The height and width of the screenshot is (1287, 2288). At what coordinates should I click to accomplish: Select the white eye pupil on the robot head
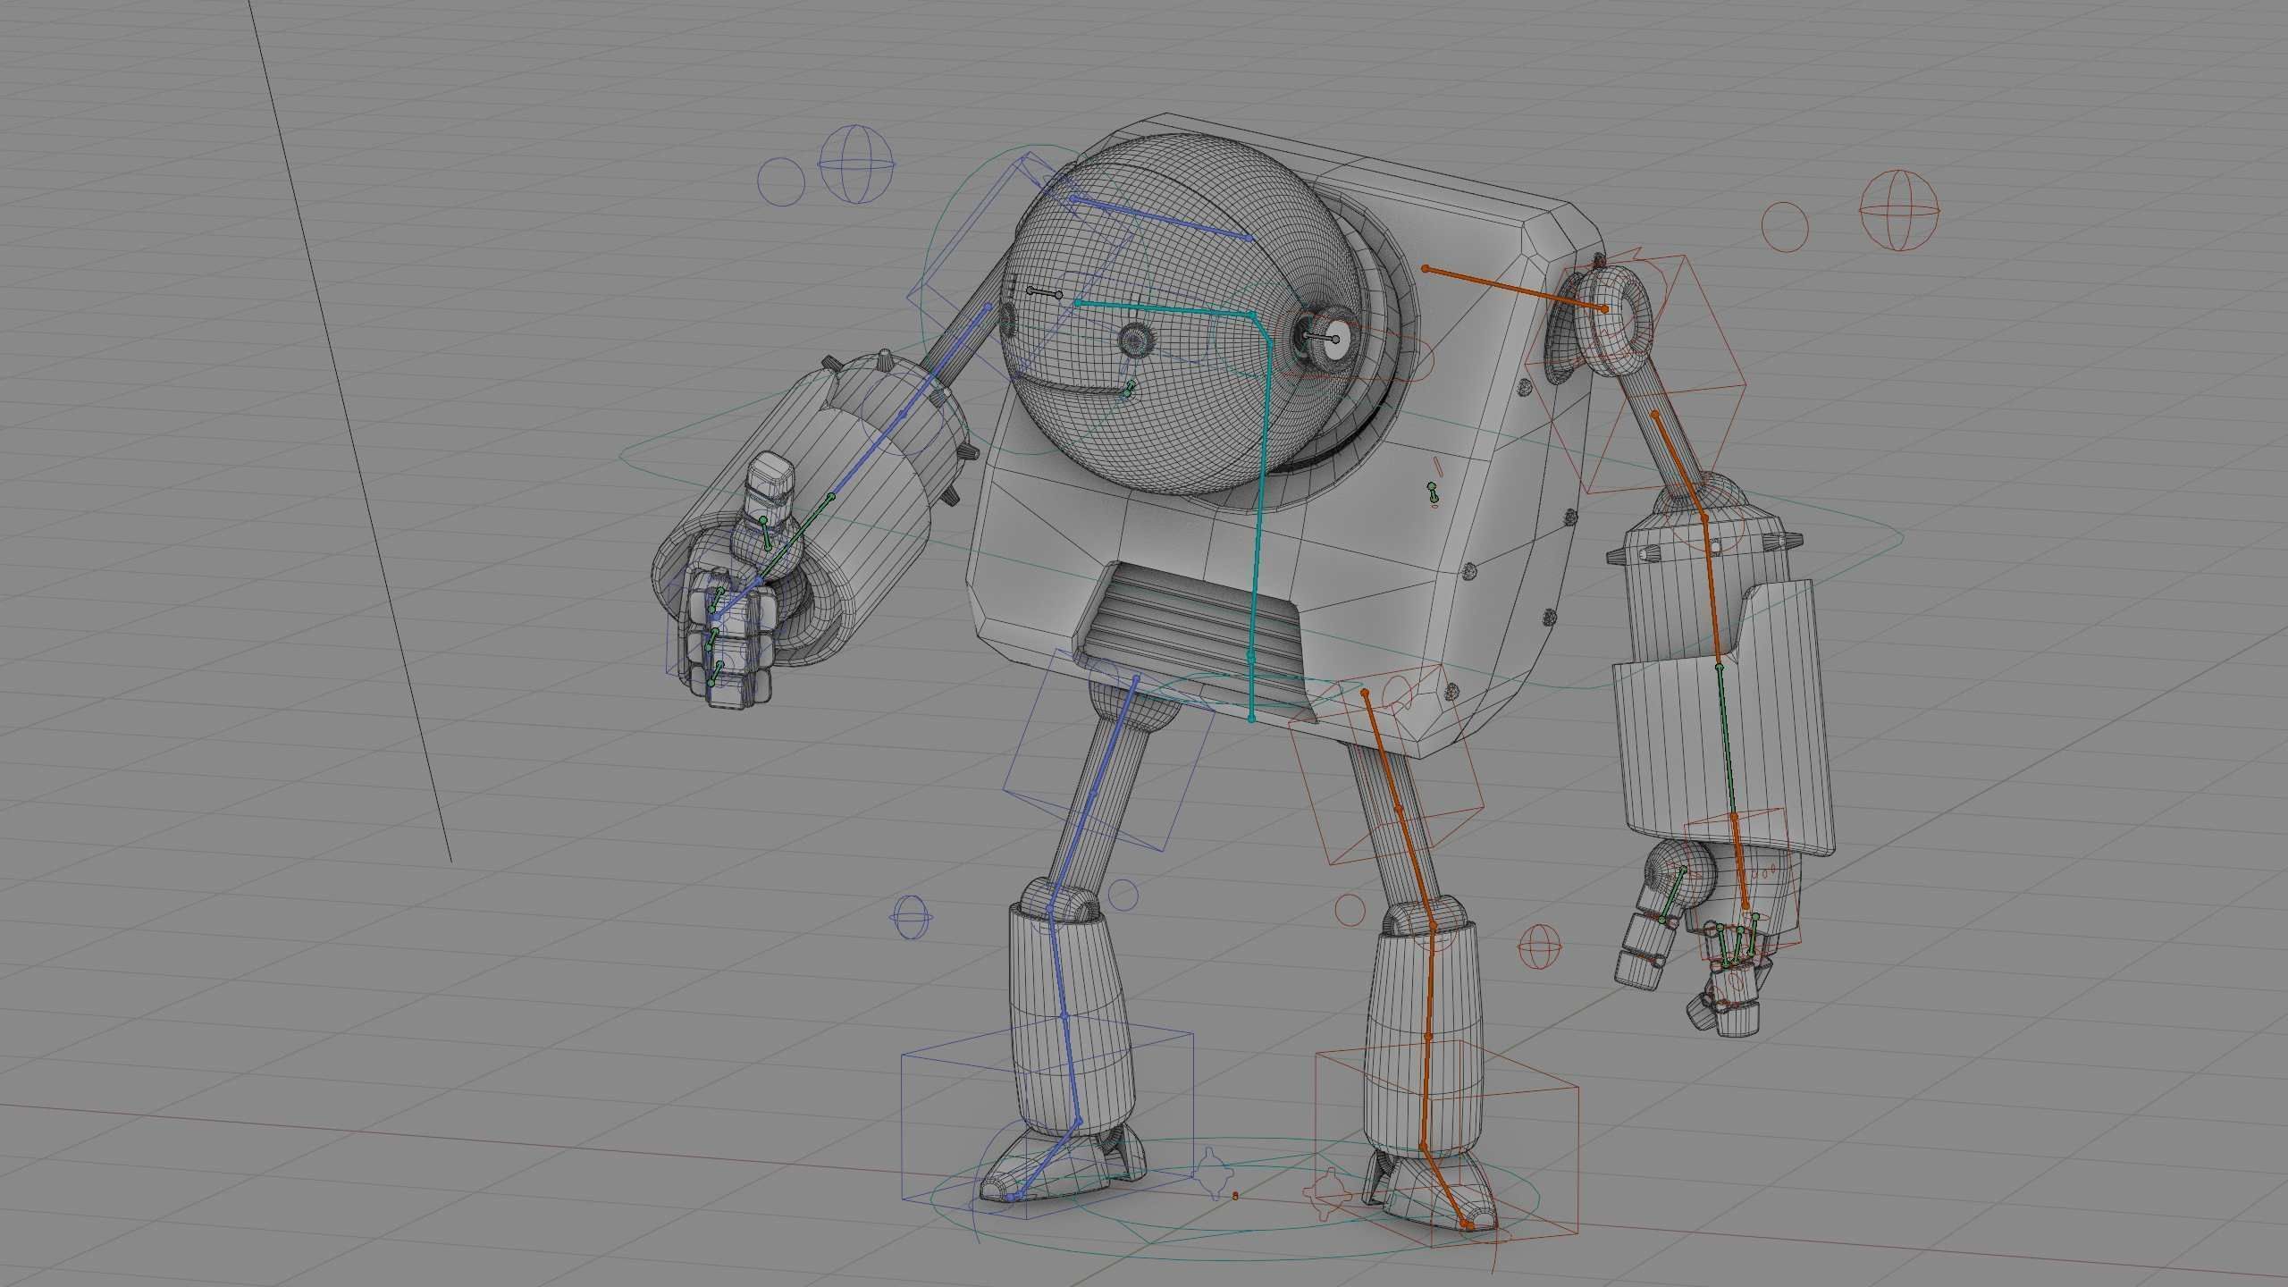tap(1338, 340)
